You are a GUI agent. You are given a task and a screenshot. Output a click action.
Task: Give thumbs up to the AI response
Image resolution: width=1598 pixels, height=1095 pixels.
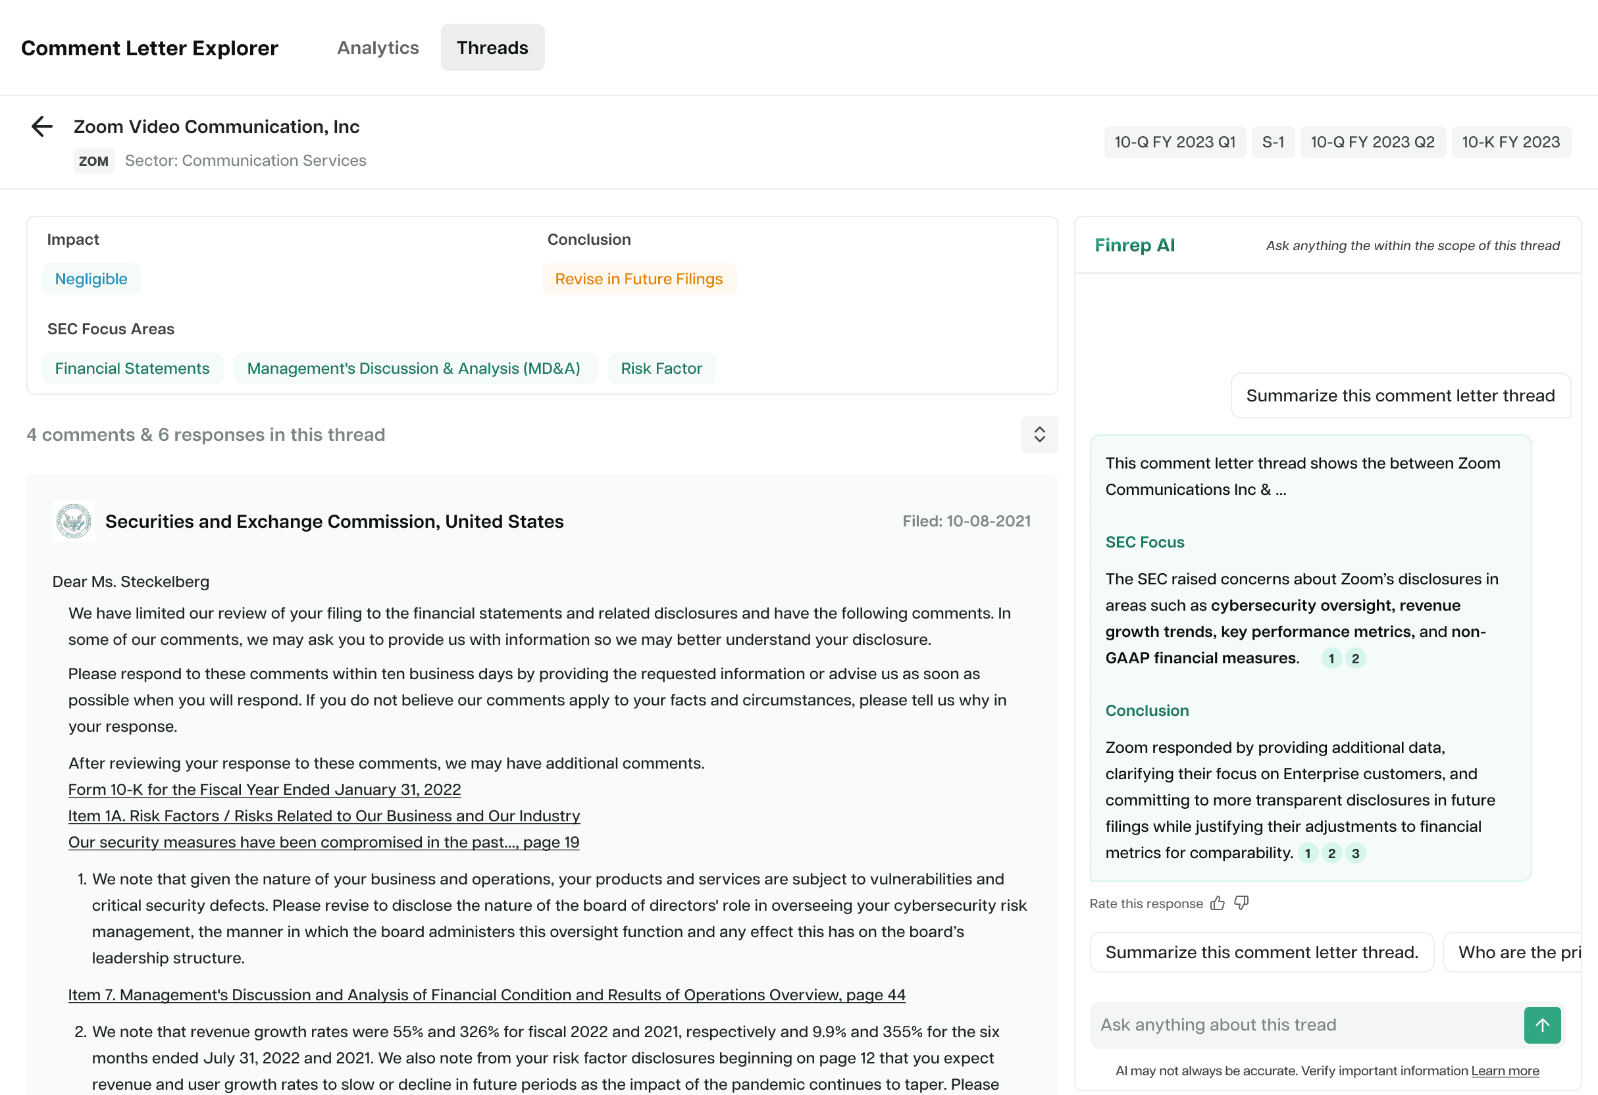click(1218, 904)
